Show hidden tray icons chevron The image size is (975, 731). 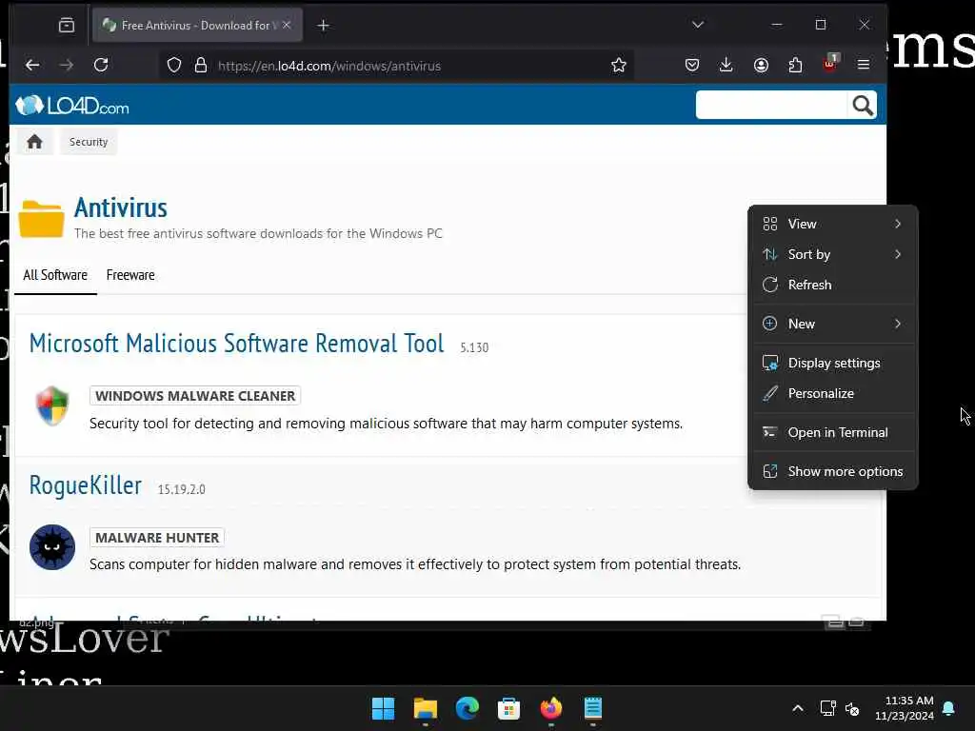pos(798,708)
